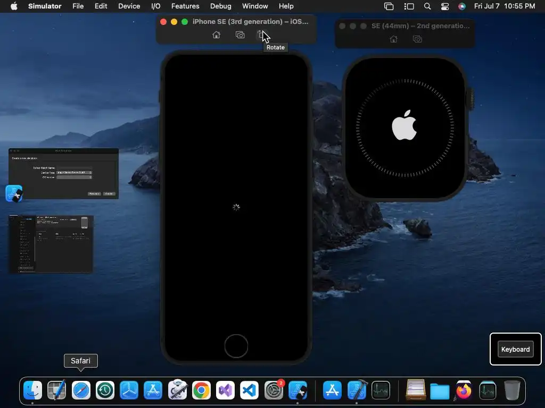Open the Simulator app menu
The image size is (545, 408).
point(45,6)
